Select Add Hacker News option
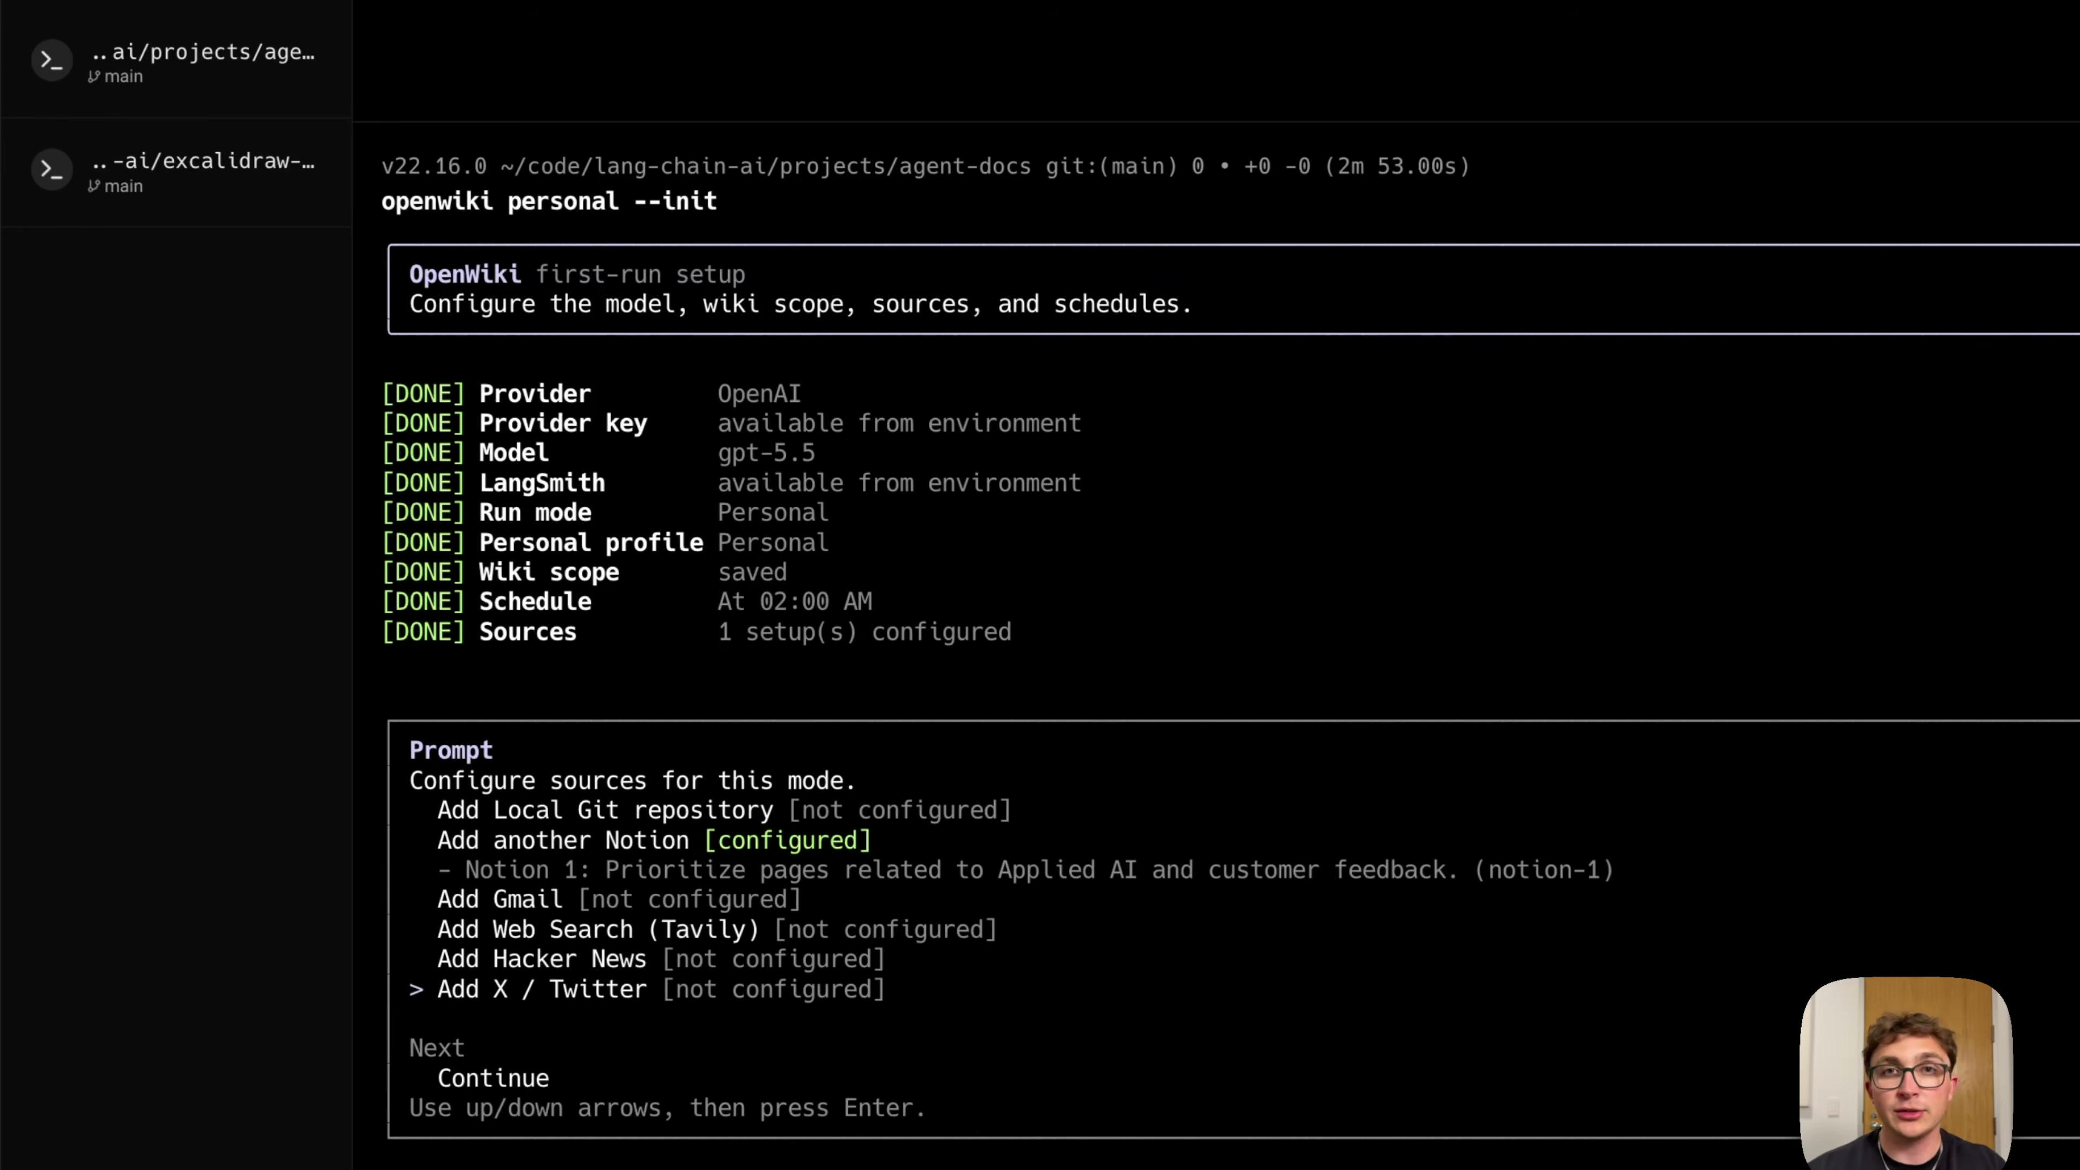The height and width of the screenshot is (1170, 2080). [x=661, y=958]
